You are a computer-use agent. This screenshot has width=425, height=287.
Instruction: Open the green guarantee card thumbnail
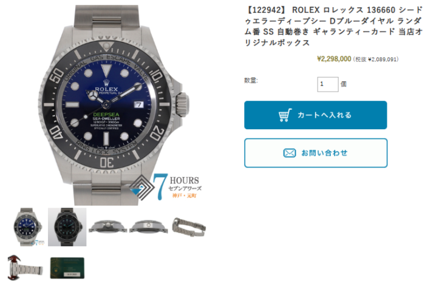67,268
